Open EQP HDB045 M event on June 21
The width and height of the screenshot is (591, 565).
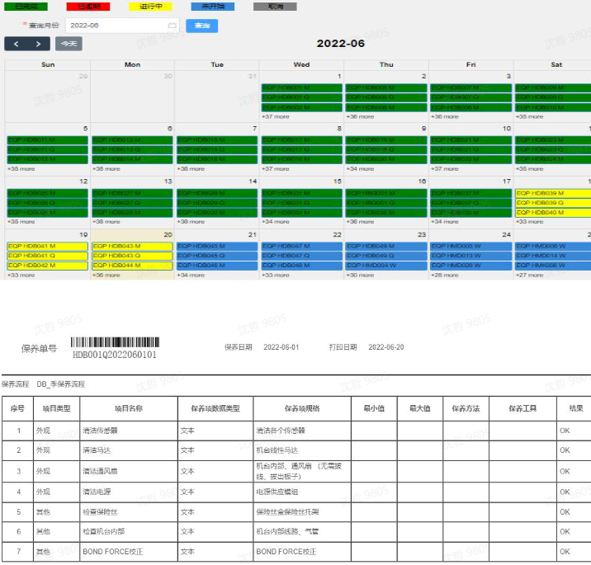(x=217, y=247)
